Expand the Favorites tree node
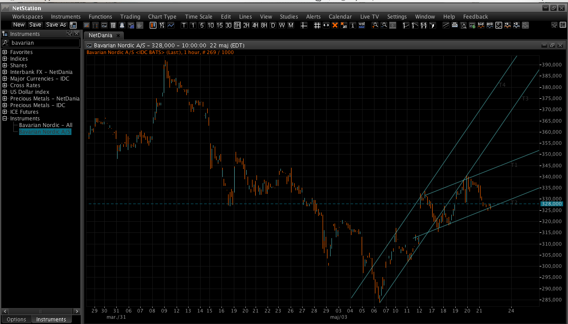 pos(5,52)
